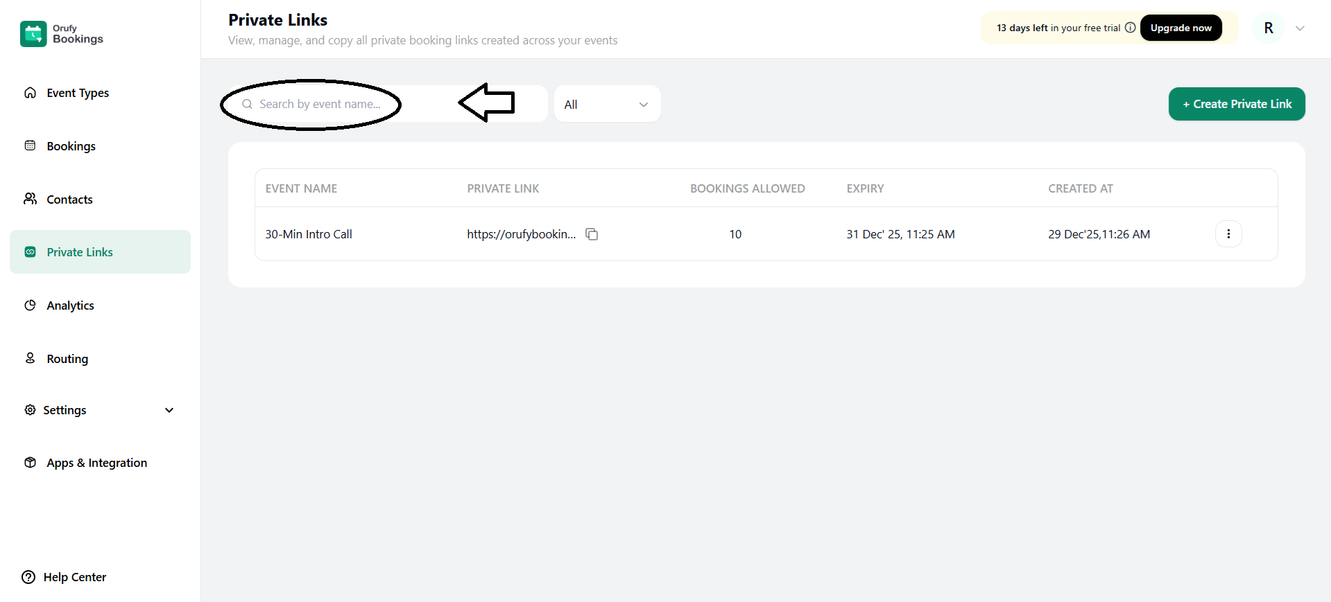Select Private Links in the sidebar
This screenshot has height=602, width=1331.
[100, 252]
